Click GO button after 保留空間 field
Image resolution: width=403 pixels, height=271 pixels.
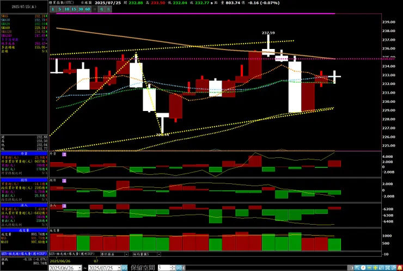pos(179,268)
